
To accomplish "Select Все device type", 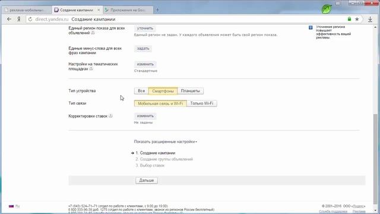I will [x=141, y=91].
